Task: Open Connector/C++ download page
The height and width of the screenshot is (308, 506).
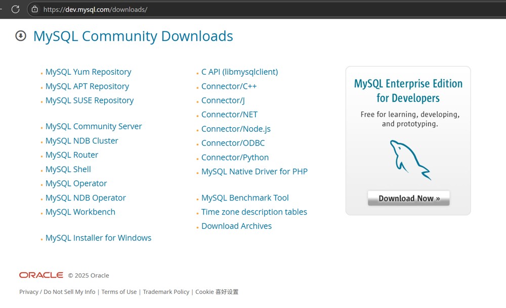Action: pyautogui.click(x=229, y=86)
